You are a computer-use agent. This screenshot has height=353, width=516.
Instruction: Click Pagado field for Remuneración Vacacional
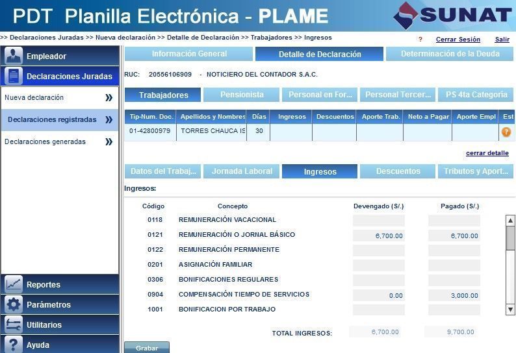click(454, 221)
